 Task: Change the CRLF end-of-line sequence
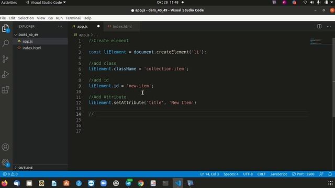tap(262, 174)
